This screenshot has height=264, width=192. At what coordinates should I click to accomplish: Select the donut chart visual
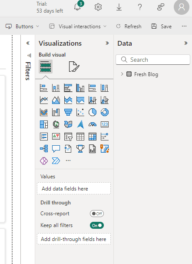click(x=105, y=112)
